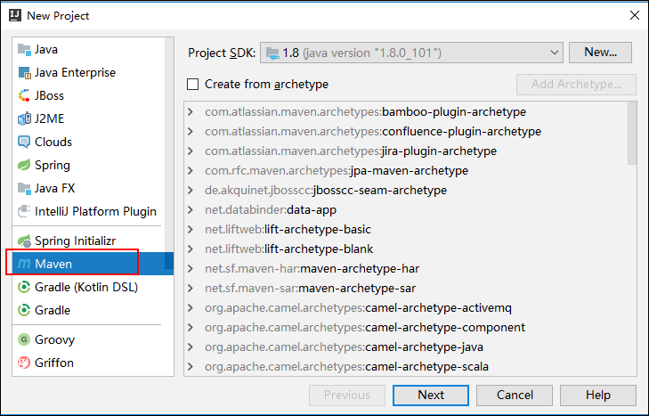The width and height of the screenshot is (649, 416).
Task: Click the JBoss icon in project list
Action: click(24, 96)
